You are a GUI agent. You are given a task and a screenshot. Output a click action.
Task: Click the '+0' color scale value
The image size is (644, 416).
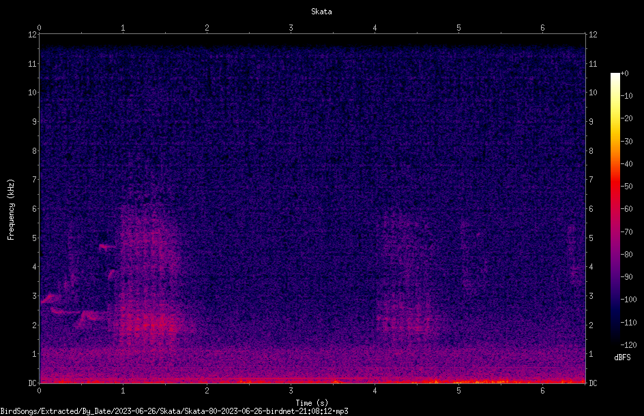625,74
